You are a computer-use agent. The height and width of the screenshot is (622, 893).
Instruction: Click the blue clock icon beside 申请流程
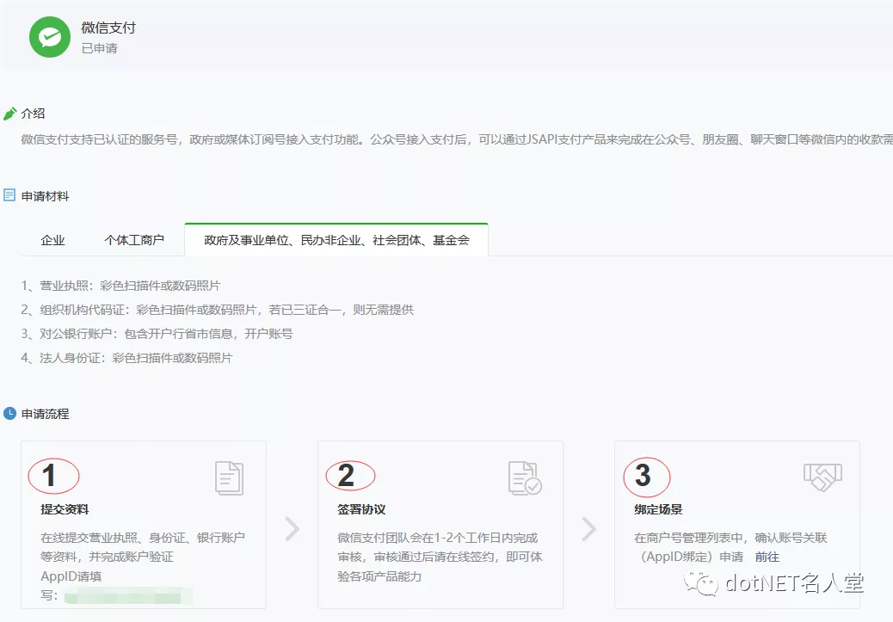click(9, 413)
